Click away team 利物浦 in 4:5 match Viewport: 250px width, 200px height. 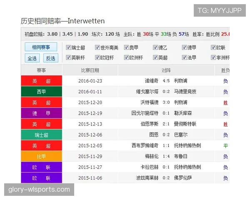coord(180,81)
